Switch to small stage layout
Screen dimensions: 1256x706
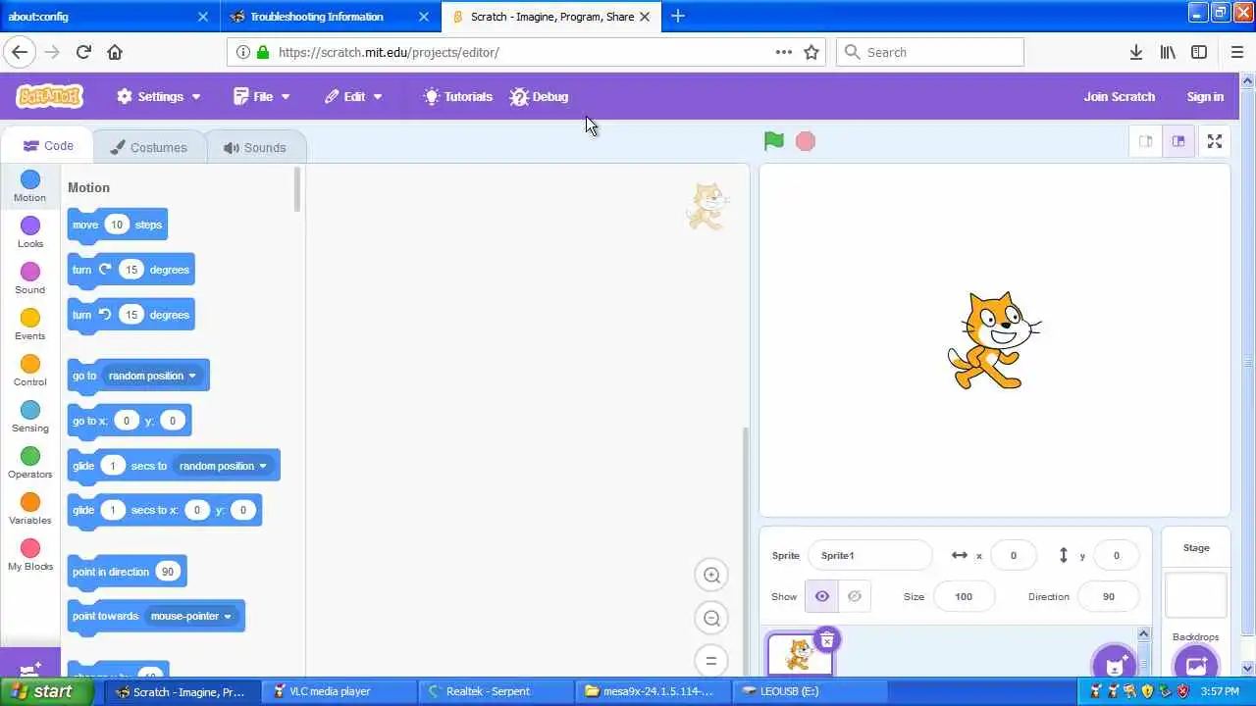(1145, 141)
